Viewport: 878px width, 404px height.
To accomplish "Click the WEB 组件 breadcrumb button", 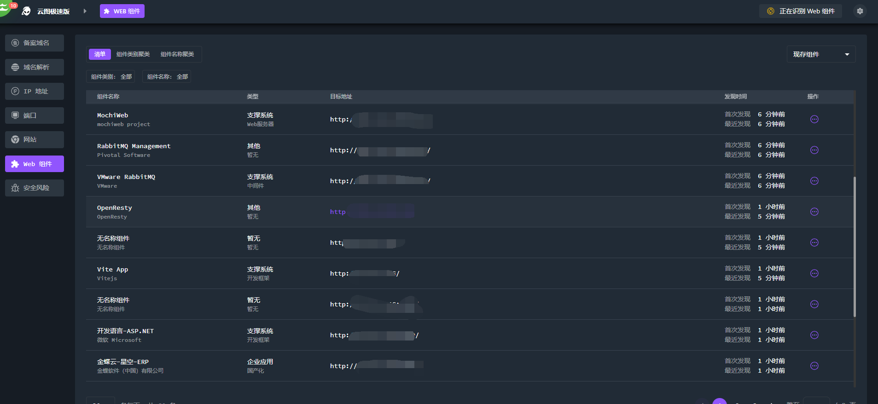I will (122, 11).
